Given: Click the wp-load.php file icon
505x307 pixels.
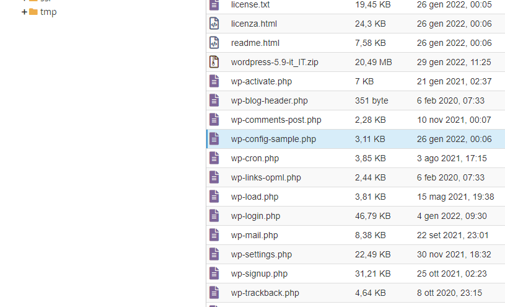Looking at the screenshot, I should [214, 197].
